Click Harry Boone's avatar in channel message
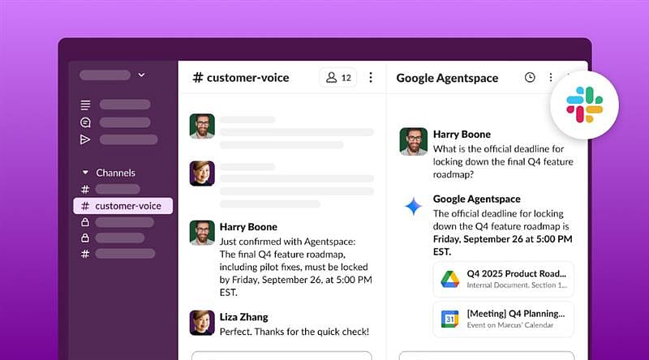The width and height of the screenshot is (649, 360). point(202,232)
